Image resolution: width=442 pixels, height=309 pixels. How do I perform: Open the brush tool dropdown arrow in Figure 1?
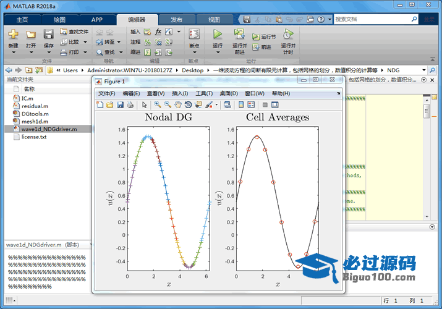coord(216,105)
